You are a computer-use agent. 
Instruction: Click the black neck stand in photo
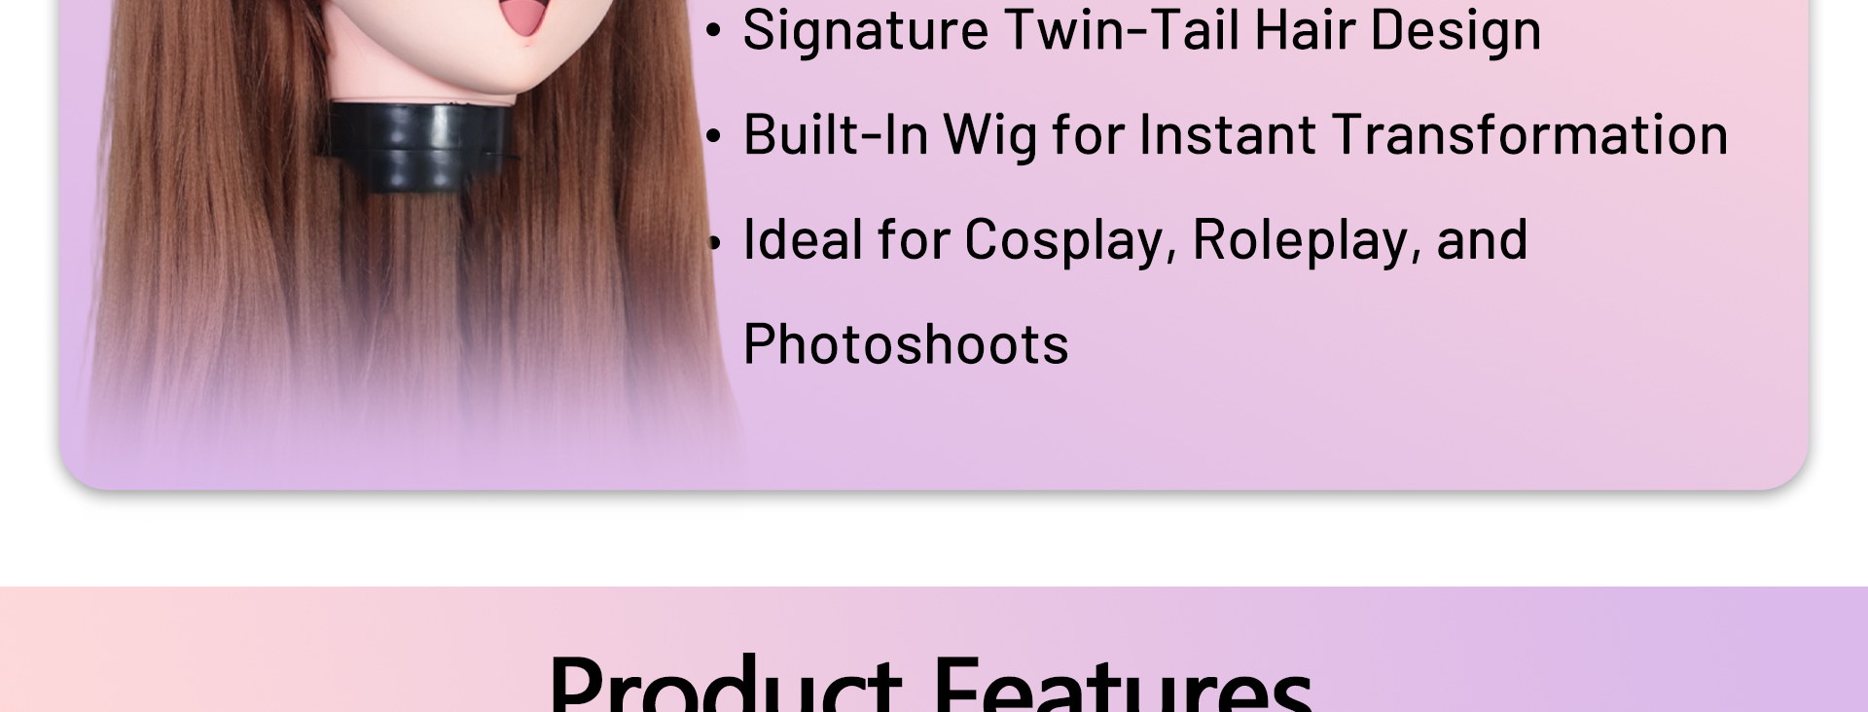(415, 146)
